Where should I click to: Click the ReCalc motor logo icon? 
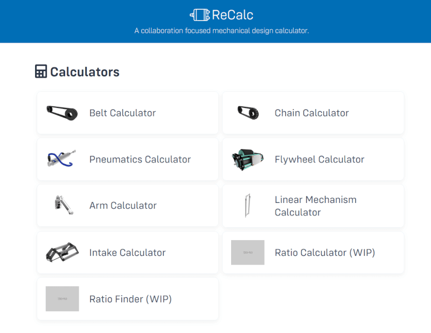(200, 15)
